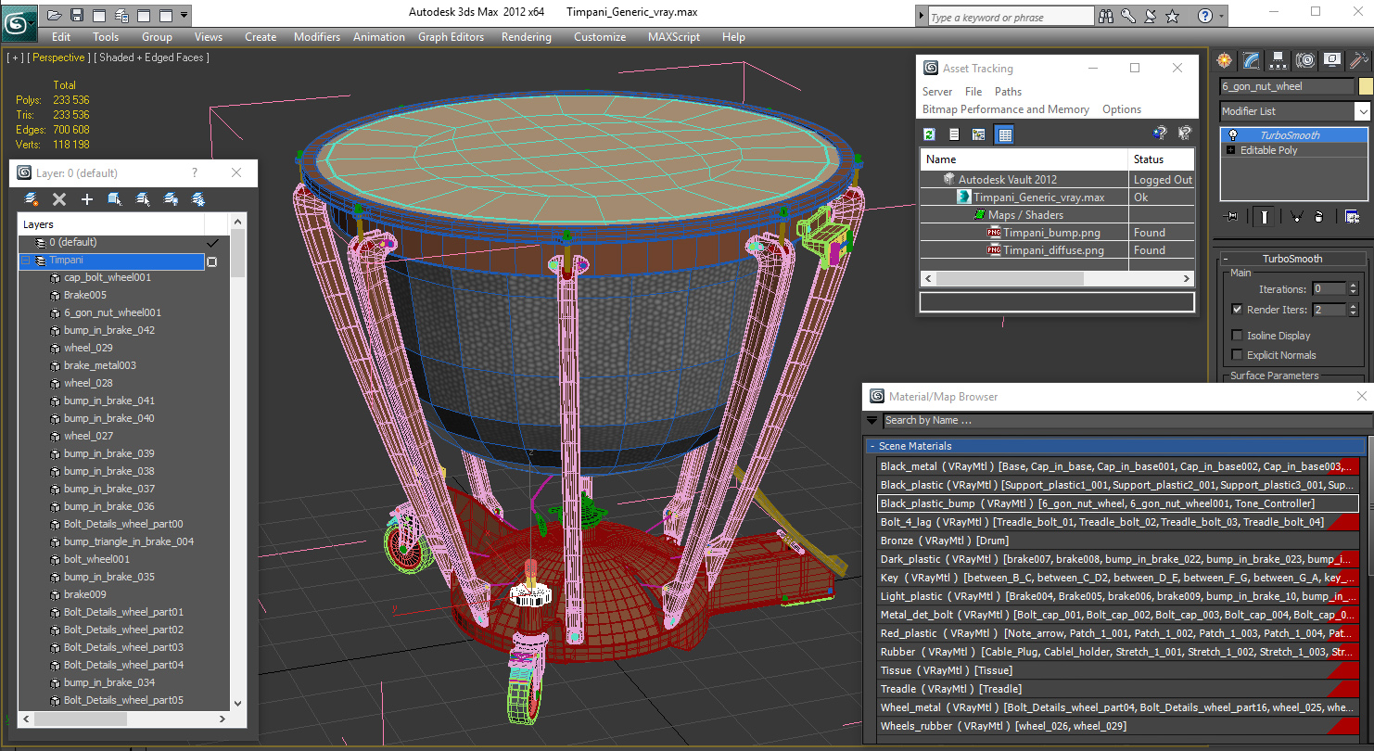Viewport: 1374px width, 751px height.
Task: Save the file with the floppy disk icon
Action: pyautogui.click(x=77, y=15)
